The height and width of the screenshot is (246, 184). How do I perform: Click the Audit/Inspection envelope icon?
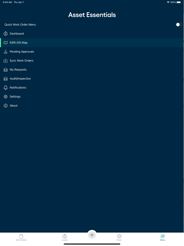coord(6,78)
